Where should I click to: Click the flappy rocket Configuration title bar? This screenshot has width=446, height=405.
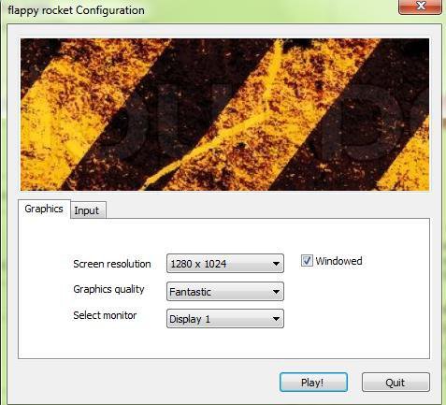[199, 10]
